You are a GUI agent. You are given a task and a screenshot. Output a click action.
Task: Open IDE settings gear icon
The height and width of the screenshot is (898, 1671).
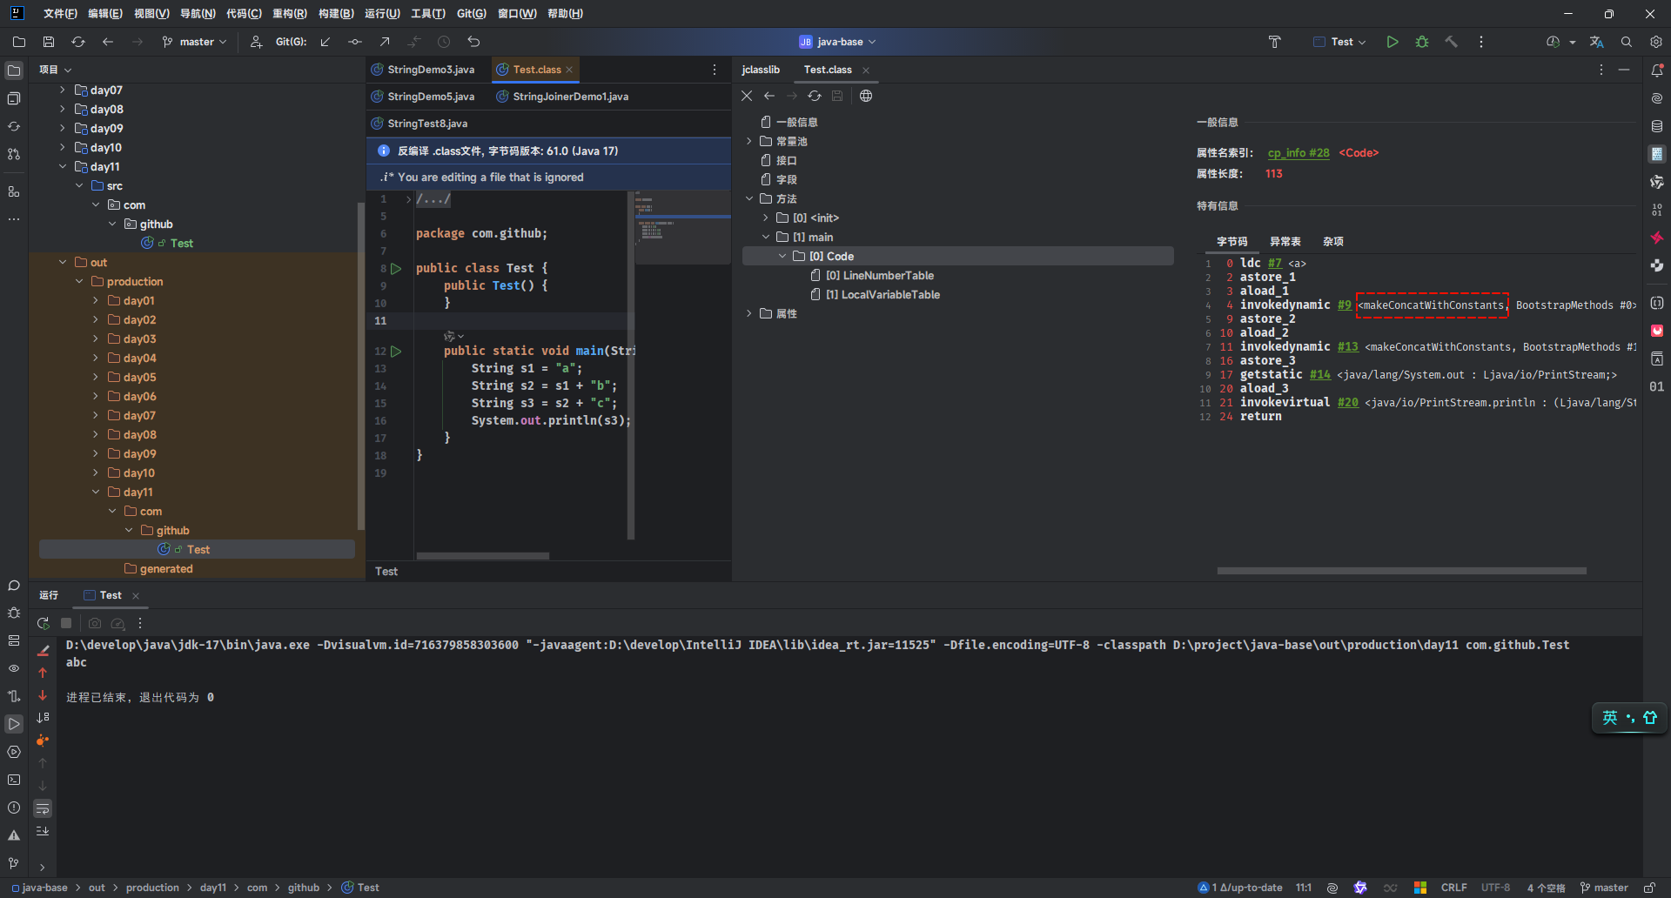pos(1655,42)
